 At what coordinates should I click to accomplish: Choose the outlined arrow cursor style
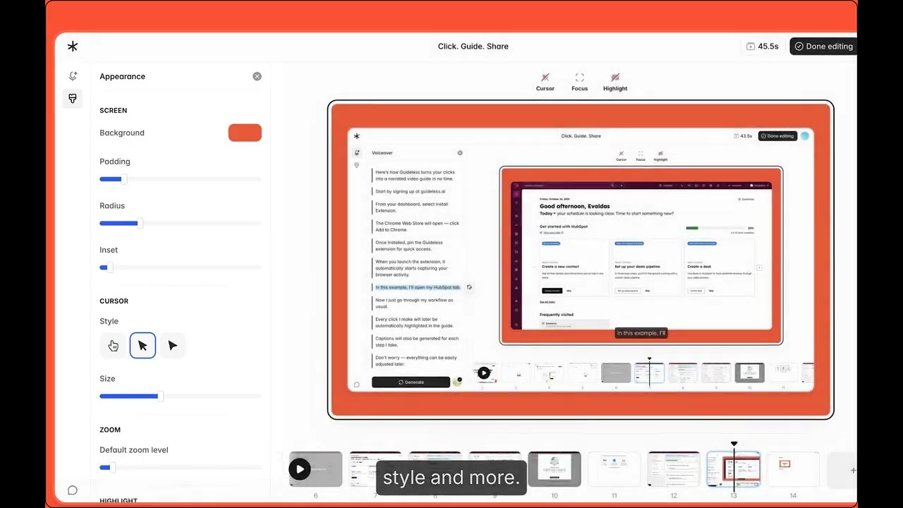click(x=143, y=345)
